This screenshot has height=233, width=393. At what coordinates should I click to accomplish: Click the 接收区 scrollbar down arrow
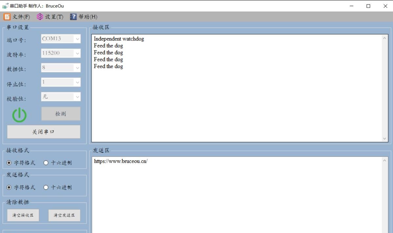click(384, 139)
